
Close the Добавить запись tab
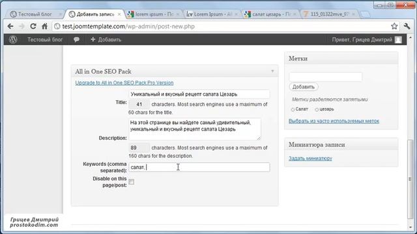click(x=119, y=14)
